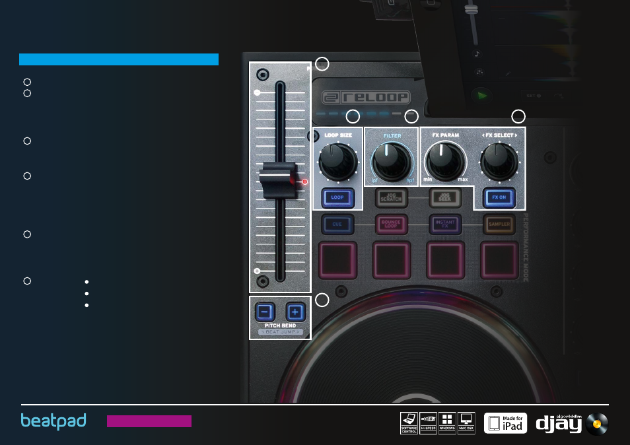
Task: Click the LOOP SIZE label text
Action: pos(338,135)
